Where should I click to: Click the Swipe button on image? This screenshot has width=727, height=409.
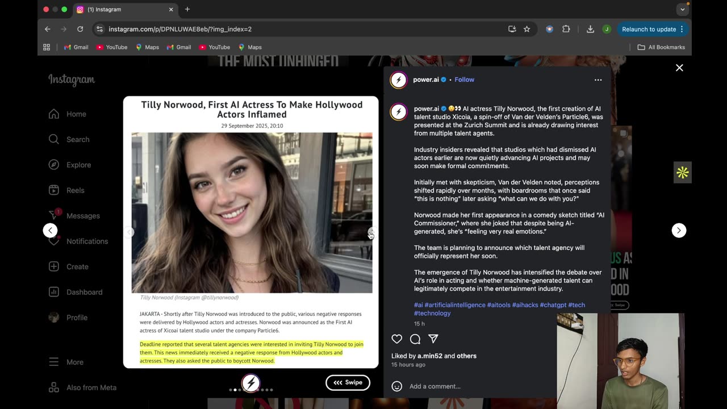click(x=348, y=382)
